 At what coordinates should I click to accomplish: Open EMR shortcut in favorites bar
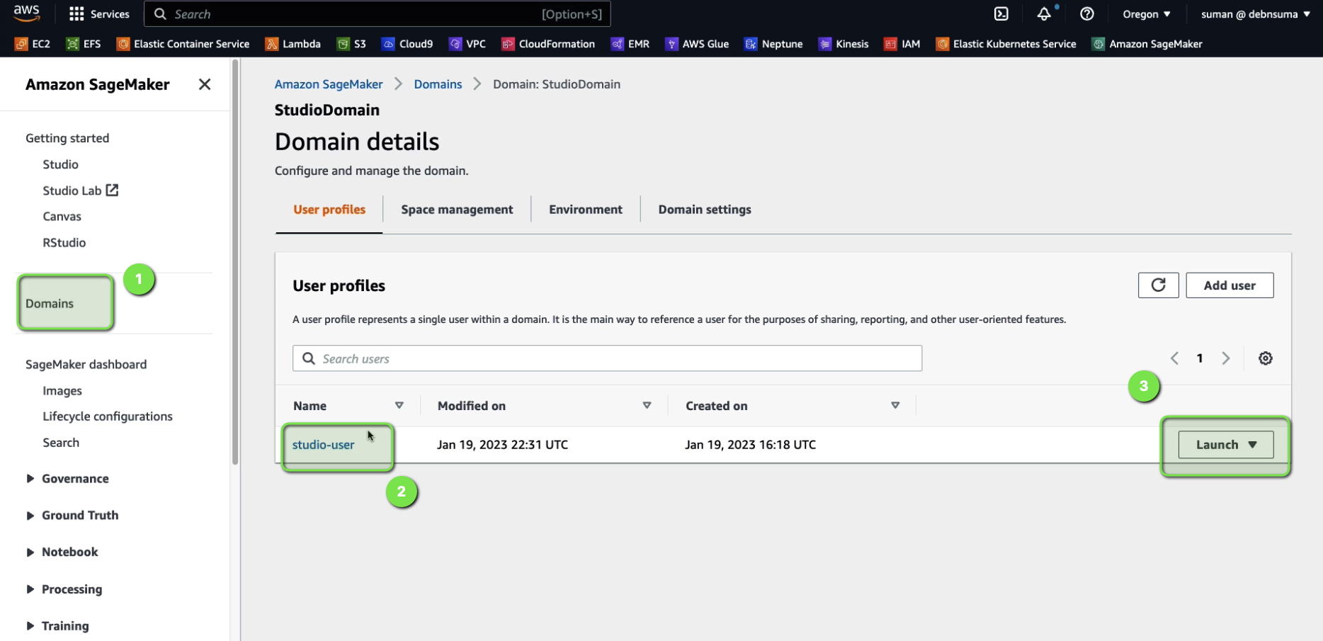coord(630,44)
